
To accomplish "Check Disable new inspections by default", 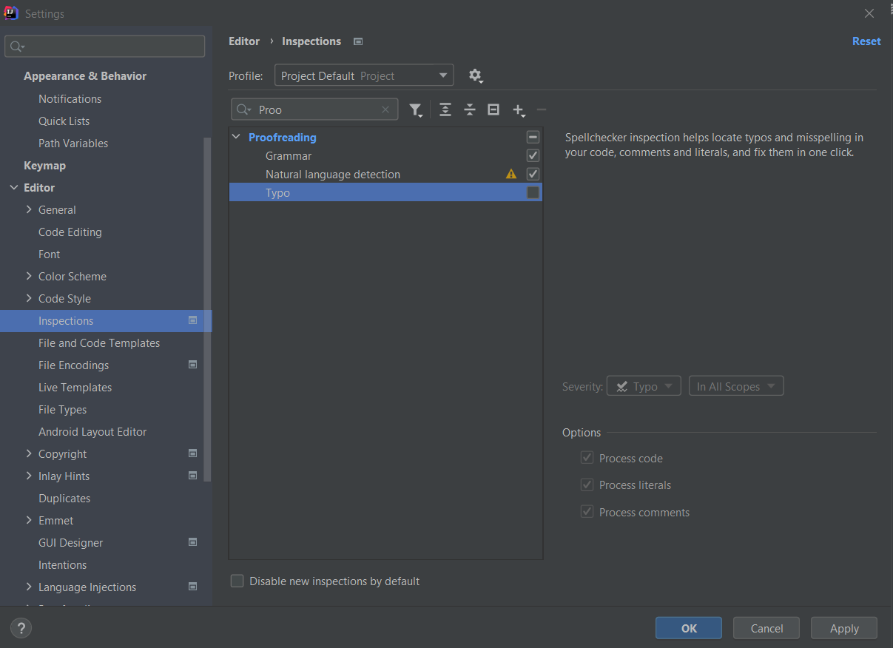I will tap(237, 581).
